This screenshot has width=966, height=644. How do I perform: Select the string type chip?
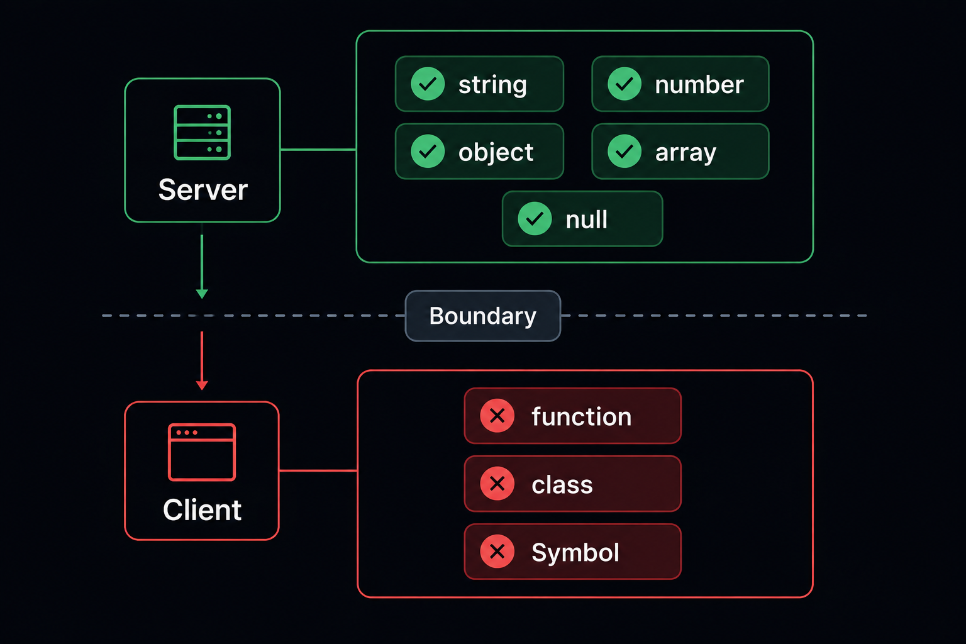click(479, 84)
